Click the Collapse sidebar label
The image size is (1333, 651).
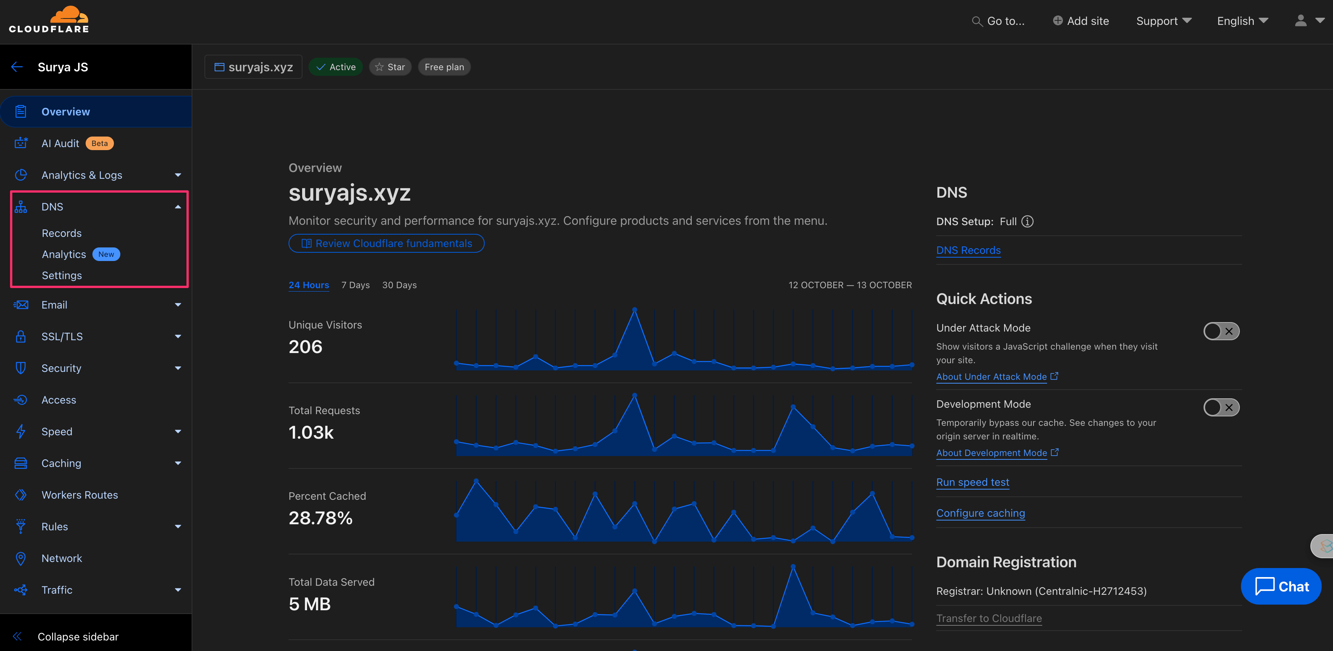pos(78,637)
